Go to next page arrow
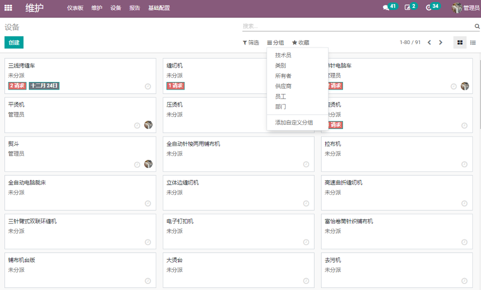481x290 pixels. [x=440, y=42]
